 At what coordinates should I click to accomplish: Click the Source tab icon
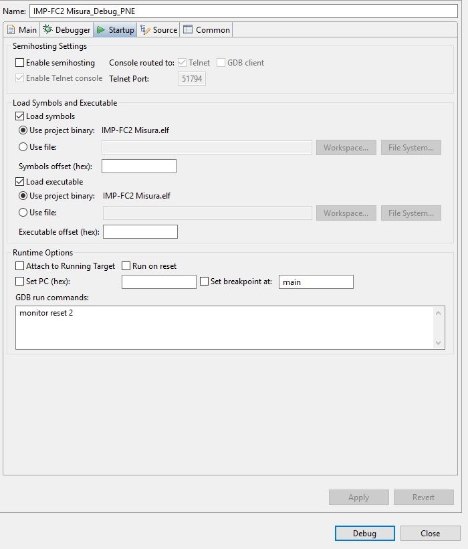145,29
